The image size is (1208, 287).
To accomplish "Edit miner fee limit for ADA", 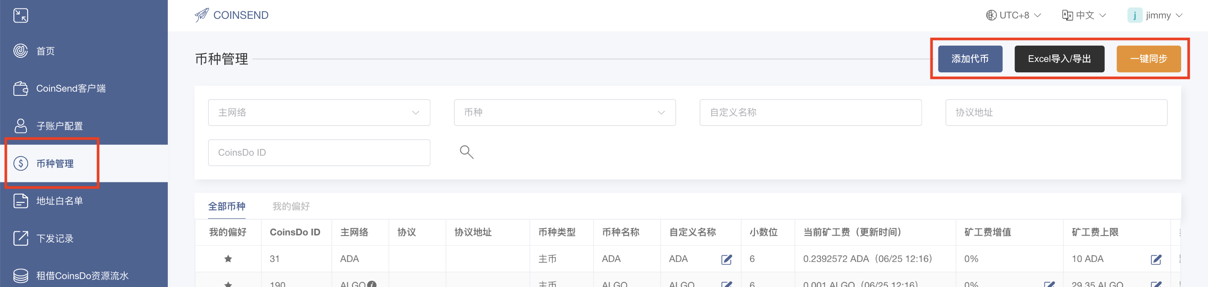I will 1156,259.
